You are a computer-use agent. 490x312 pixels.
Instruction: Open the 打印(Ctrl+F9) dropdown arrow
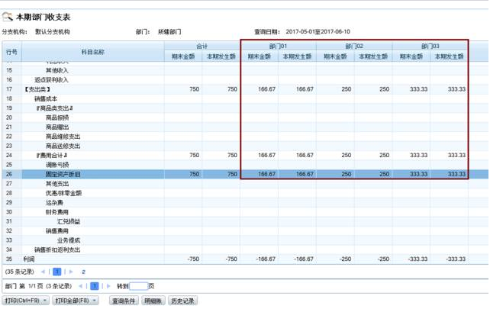pyautogui.click(x=46, y=301)
